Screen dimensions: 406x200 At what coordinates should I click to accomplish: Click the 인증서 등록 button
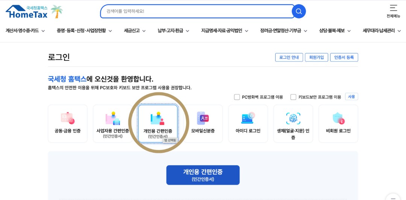point(344,57)
